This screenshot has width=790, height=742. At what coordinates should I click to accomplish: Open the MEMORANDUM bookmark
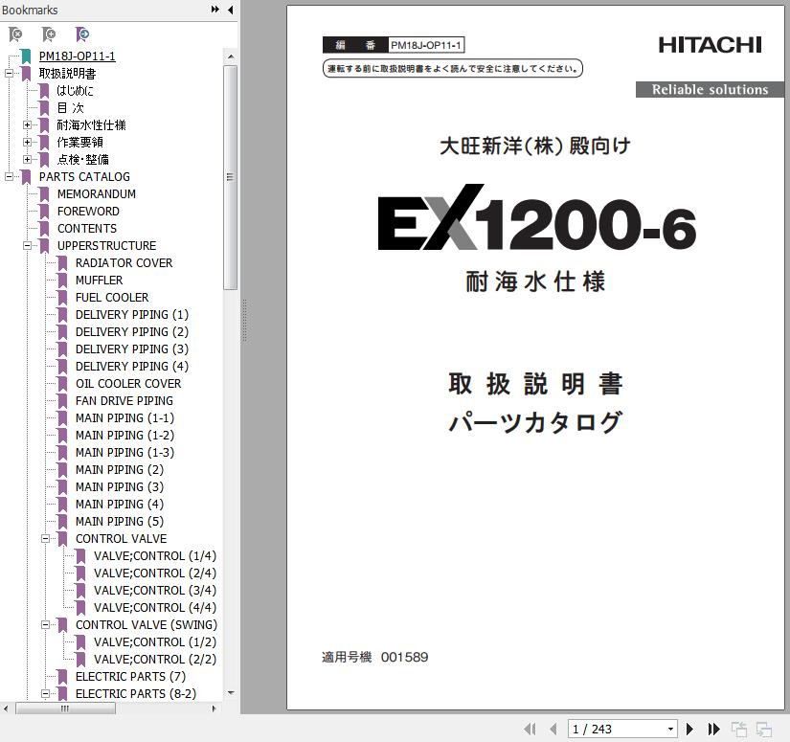pos(97,194)
